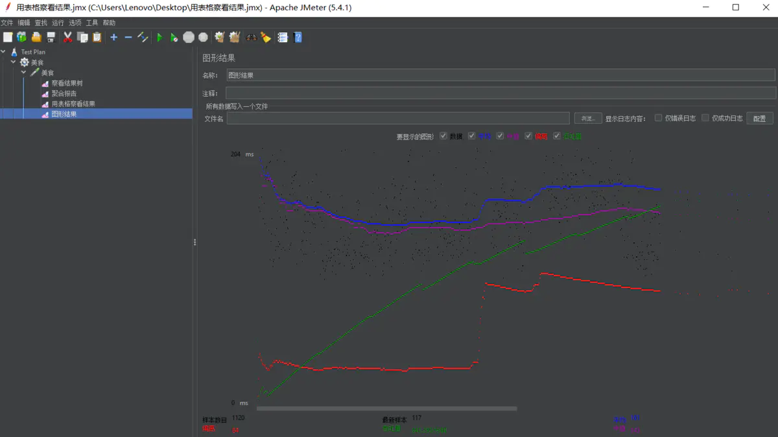Click the Toggle enable/disable icon

143,38
